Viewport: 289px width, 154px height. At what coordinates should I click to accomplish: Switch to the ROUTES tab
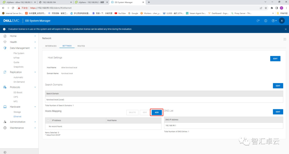click(81, 46)
